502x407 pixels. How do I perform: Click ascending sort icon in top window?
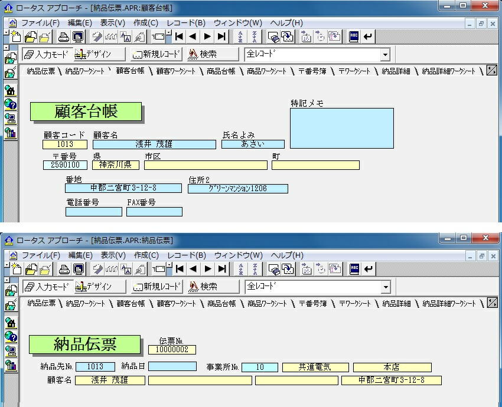tap(240, 37)
